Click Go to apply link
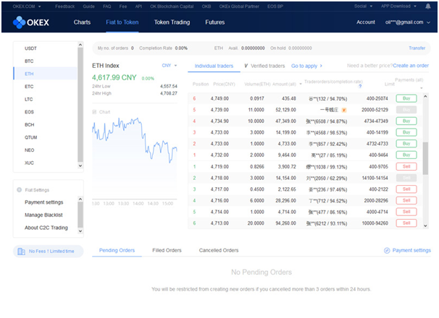Image resolution: width=439 pixels, height=318 pixels. 307,66
